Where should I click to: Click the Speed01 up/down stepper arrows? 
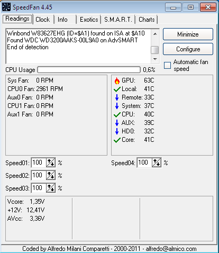coord(51,162)
